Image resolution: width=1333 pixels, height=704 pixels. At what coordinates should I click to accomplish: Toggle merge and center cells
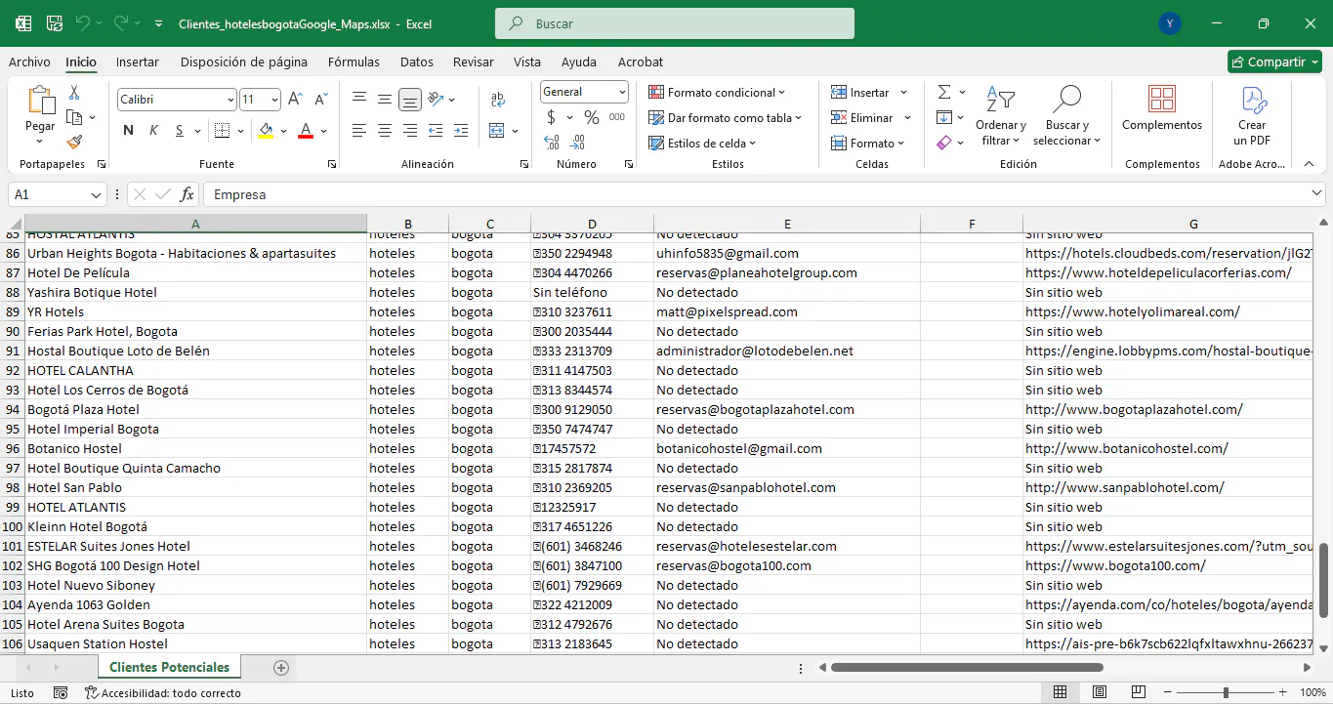tap(498, 130)
